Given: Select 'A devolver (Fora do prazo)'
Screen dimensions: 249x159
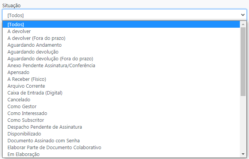Looking at the screenshot, I should click(37, 38).
